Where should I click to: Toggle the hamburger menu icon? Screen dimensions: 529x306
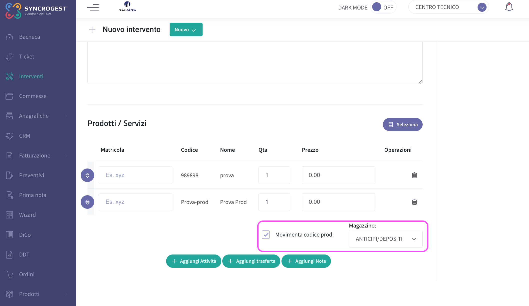pyautogui.click(x=93, y=7)
